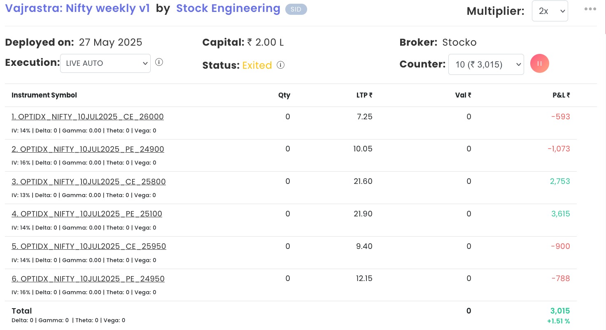Image resolution: width=606 pixels, height=330 pixels.
Task: Expand the LIVE AUTO execution dropdown
Action: pos(105,63)
